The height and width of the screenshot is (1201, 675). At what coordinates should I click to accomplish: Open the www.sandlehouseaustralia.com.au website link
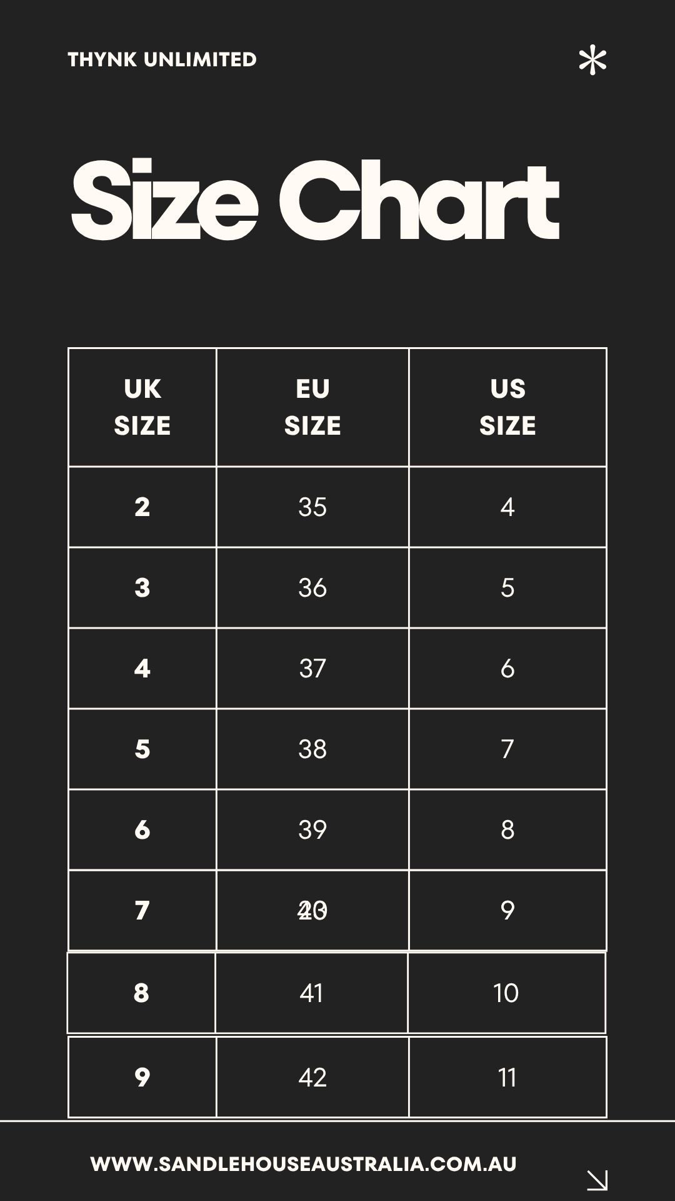pyautogui.click(x=303, y=1164)
